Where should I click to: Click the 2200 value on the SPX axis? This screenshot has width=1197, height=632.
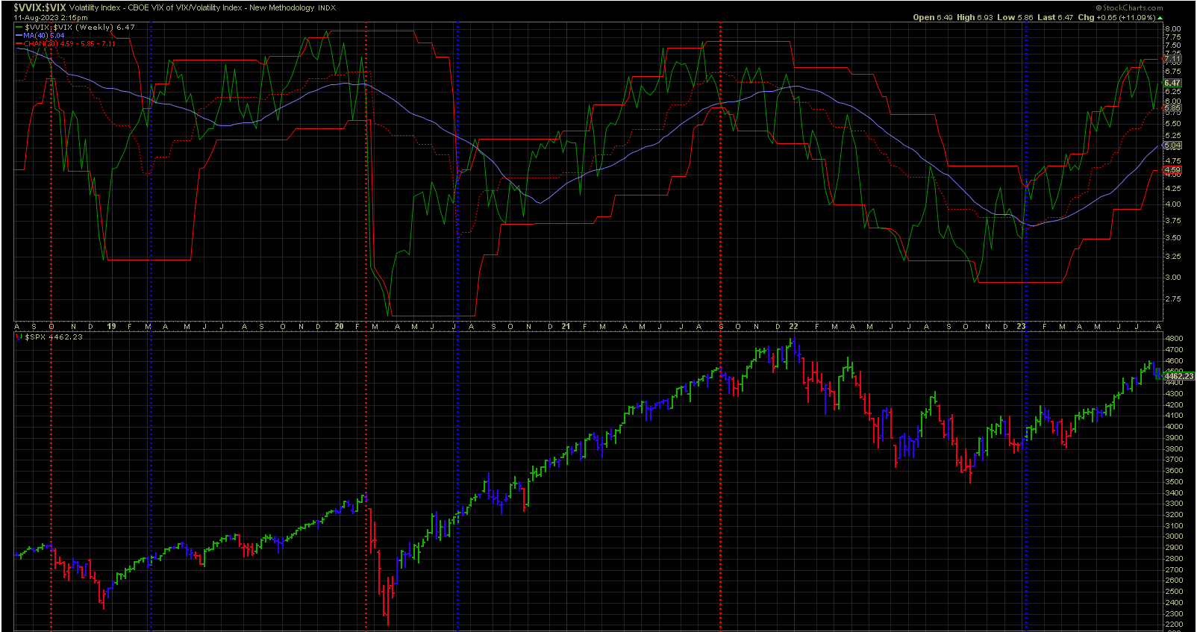click(1173, 625)
